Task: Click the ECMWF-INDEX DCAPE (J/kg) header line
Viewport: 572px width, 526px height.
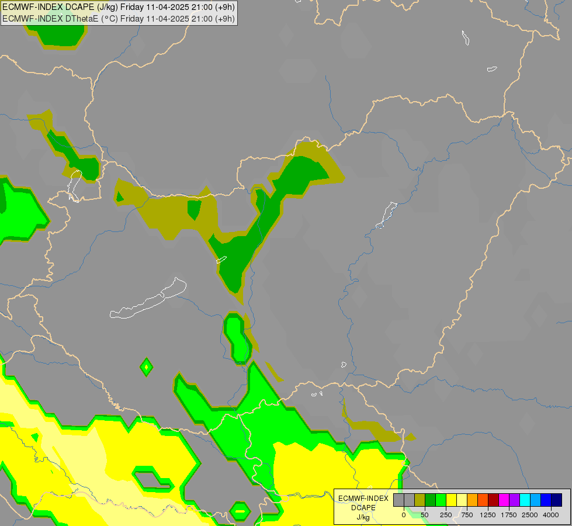Action: pos(119,7)
